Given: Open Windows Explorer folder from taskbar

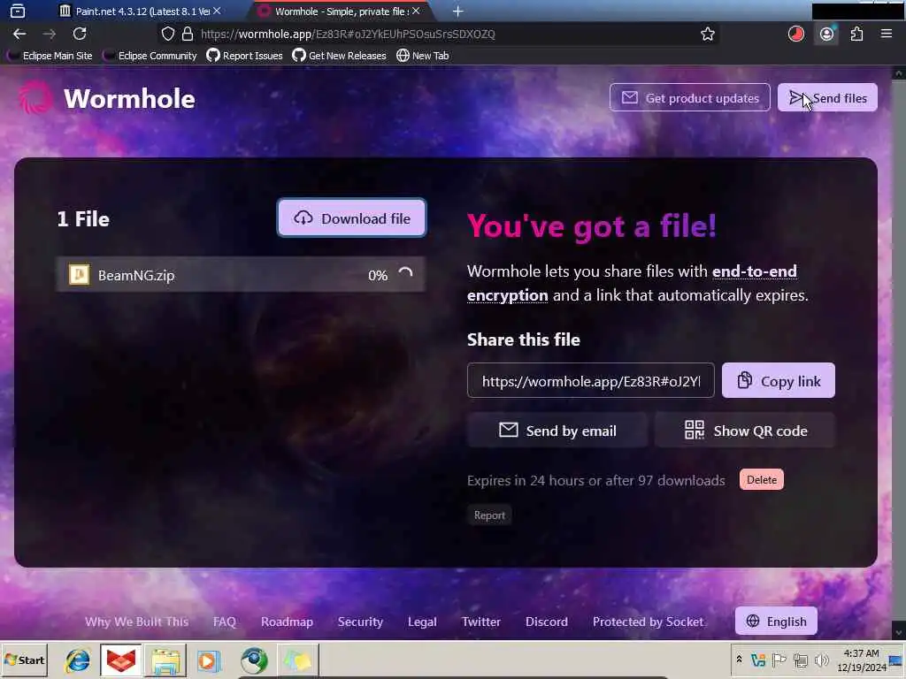Looking at the screenshot, I should pos(165,660).
